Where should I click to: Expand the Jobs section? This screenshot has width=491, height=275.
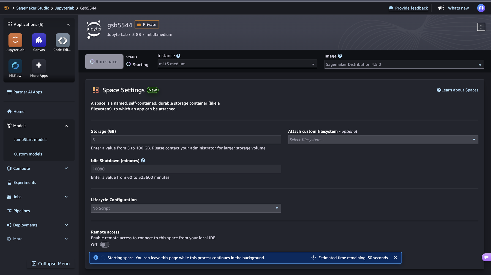66,197
